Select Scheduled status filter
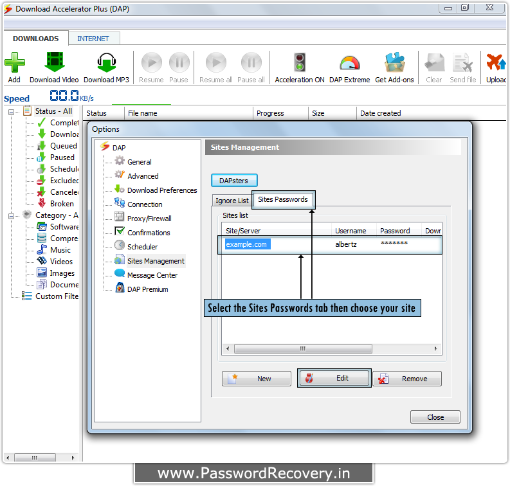Viewport: 510px width, 486px height. pos(59,169)
